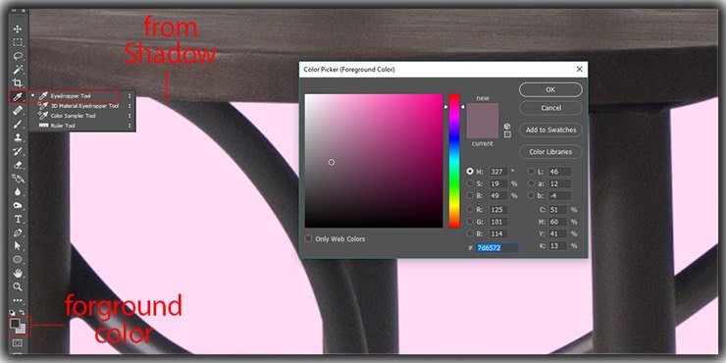Click the G field showing 101
Image resolution: width=726 pixels, height=363 pixels.
498,222
